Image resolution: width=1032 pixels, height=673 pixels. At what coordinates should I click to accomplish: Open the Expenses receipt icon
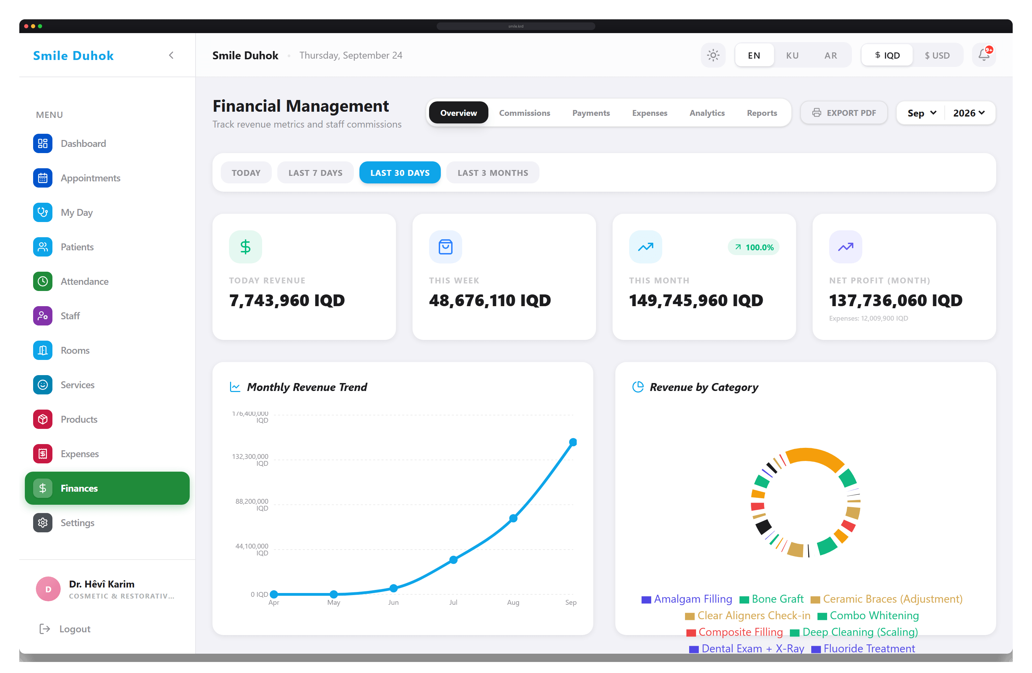click(x=42, y=454)
